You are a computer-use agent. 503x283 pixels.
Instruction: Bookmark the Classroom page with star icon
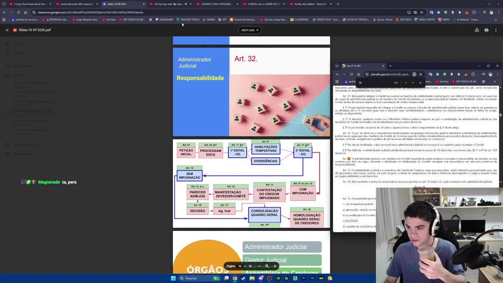[x=421, y=12]
